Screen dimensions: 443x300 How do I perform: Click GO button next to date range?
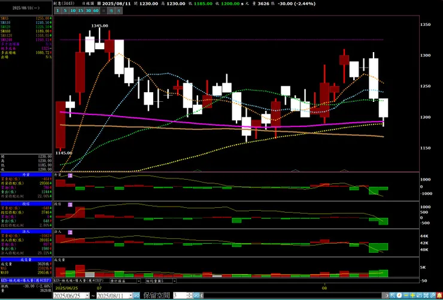(136, 295)
